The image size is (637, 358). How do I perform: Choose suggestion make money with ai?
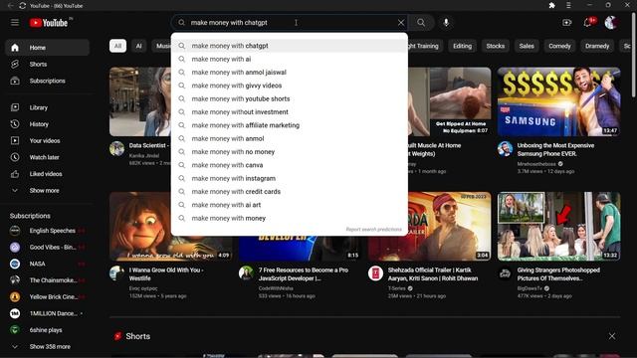point(290,60)
